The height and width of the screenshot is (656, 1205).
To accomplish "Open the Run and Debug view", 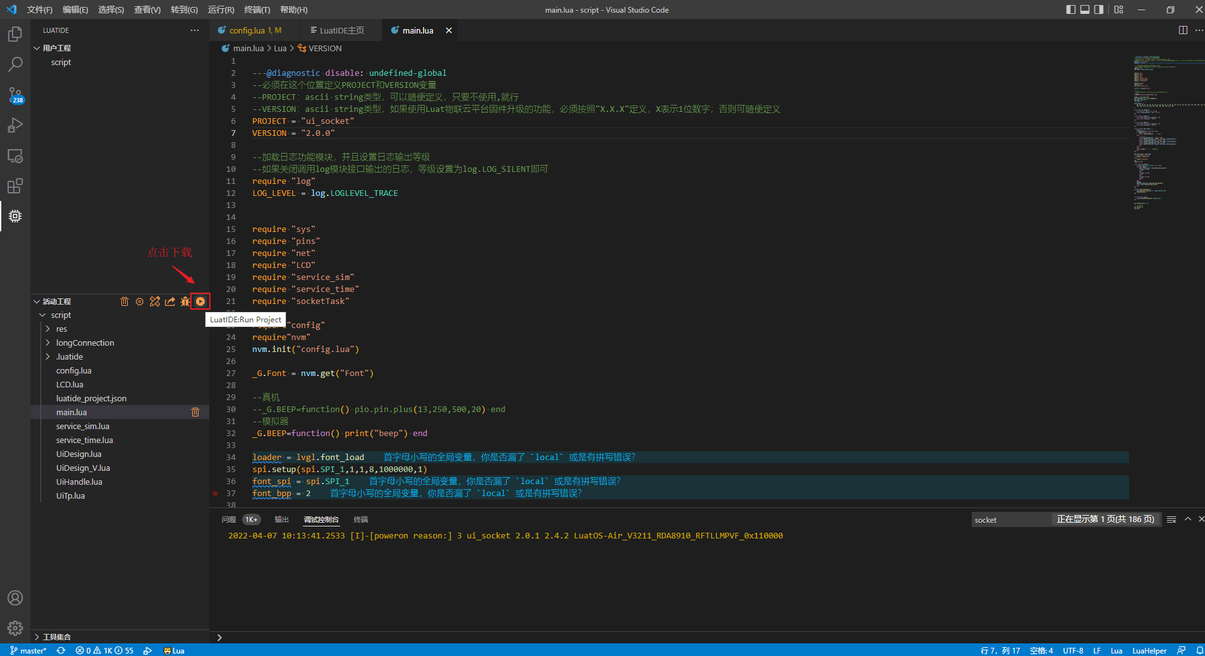I will tap(15, 125).
